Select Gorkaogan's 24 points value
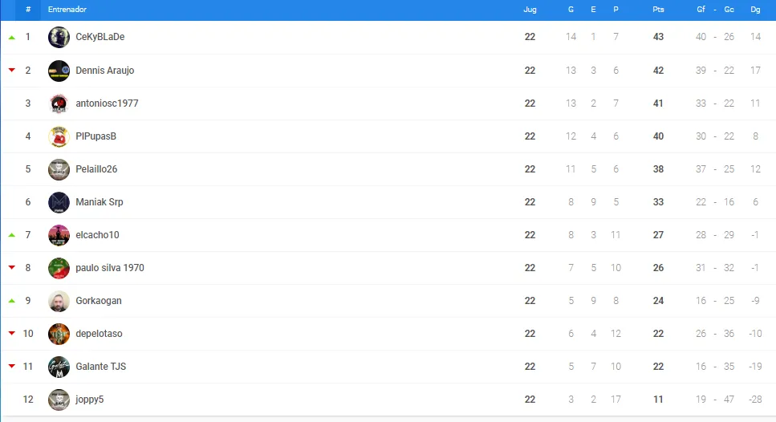The image size is (776, 422). 658,301
